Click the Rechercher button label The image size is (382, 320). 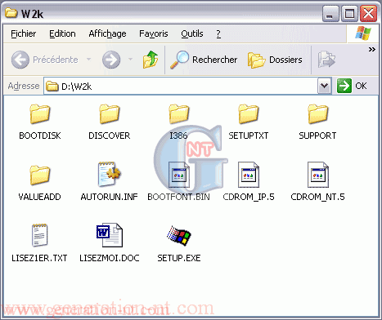coord(215,60)
